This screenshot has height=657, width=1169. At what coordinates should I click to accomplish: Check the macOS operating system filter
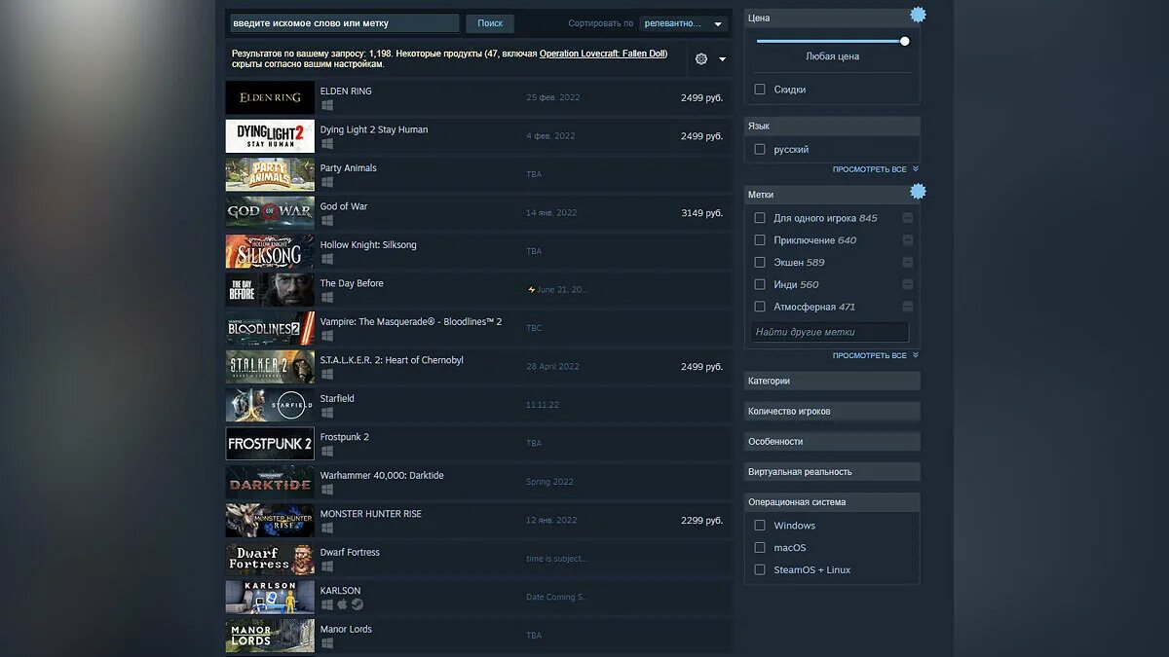tap(760, 548)
